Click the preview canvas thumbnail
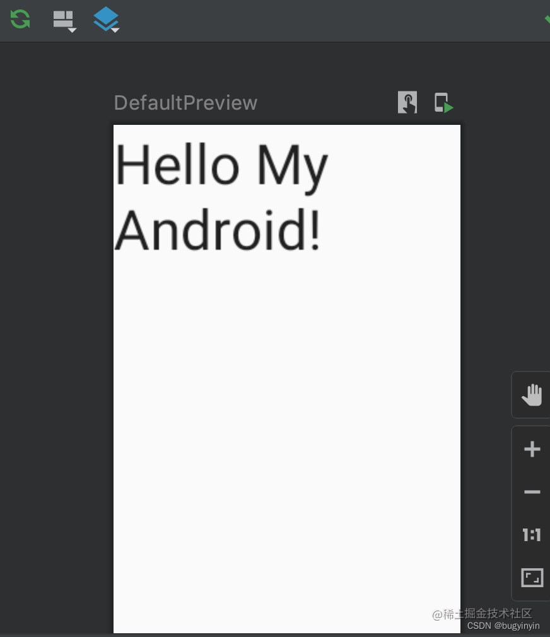The image size is (550, 637). [x=287, y=378]
